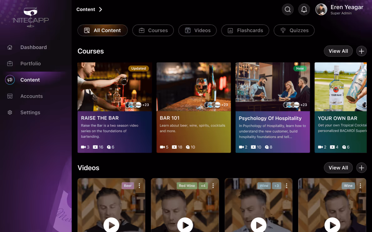
Task: Open Psychology Of Hospitality course thumbnail
Action: point(273,87)
